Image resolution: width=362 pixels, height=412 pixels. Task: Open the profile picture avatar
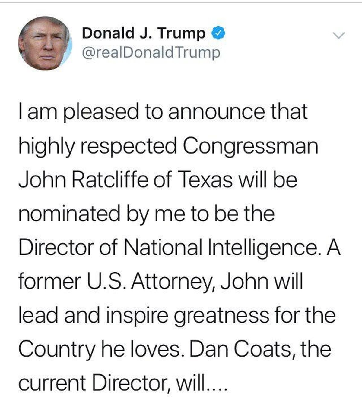[x=45, y=43]
